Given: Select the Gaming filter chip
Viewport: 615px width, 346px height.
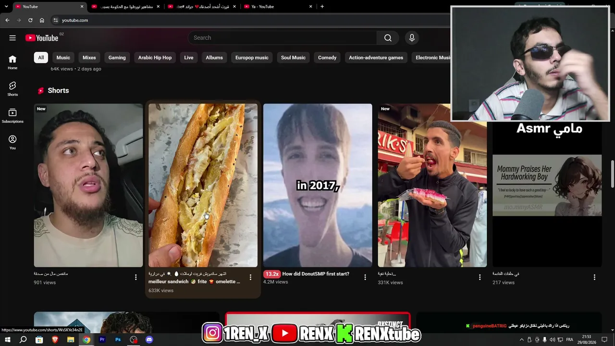Looking at the screenshot, I should click(x=117, y=58).
